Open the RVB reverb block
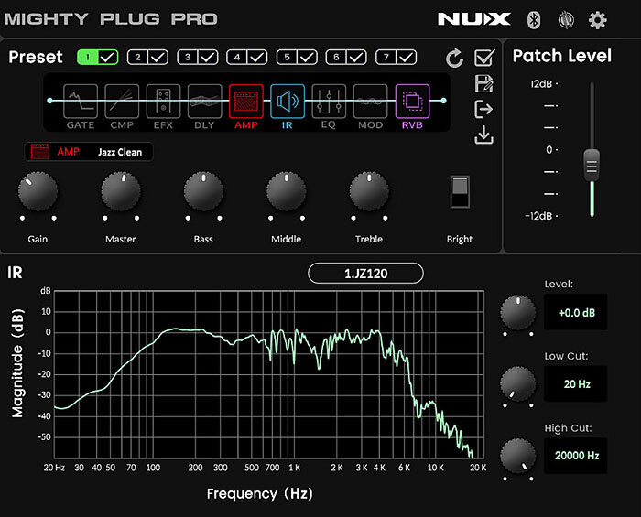Viewport: 641px width, 517px height. [412, 102]
